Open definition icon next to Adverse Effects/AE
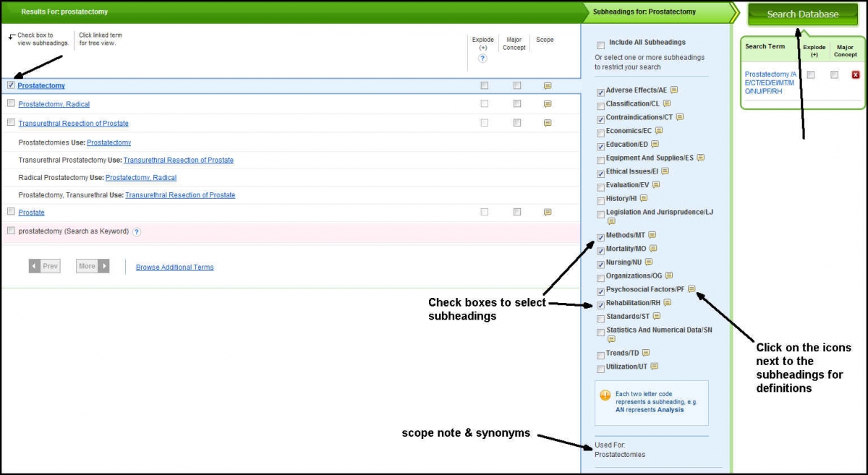 (x=674, y=90)
